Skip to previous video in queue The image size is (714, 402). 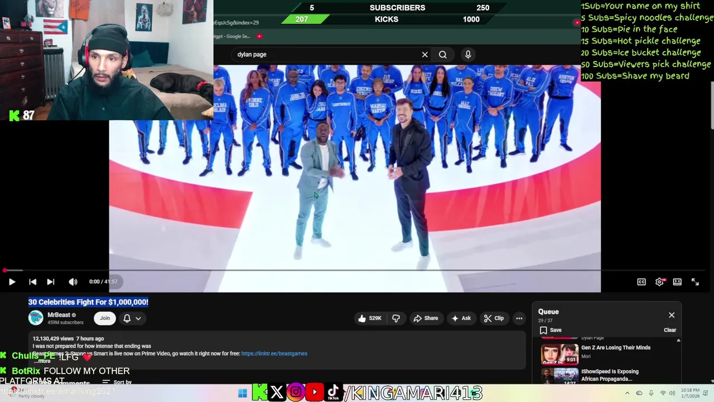(x=32, y=282)
